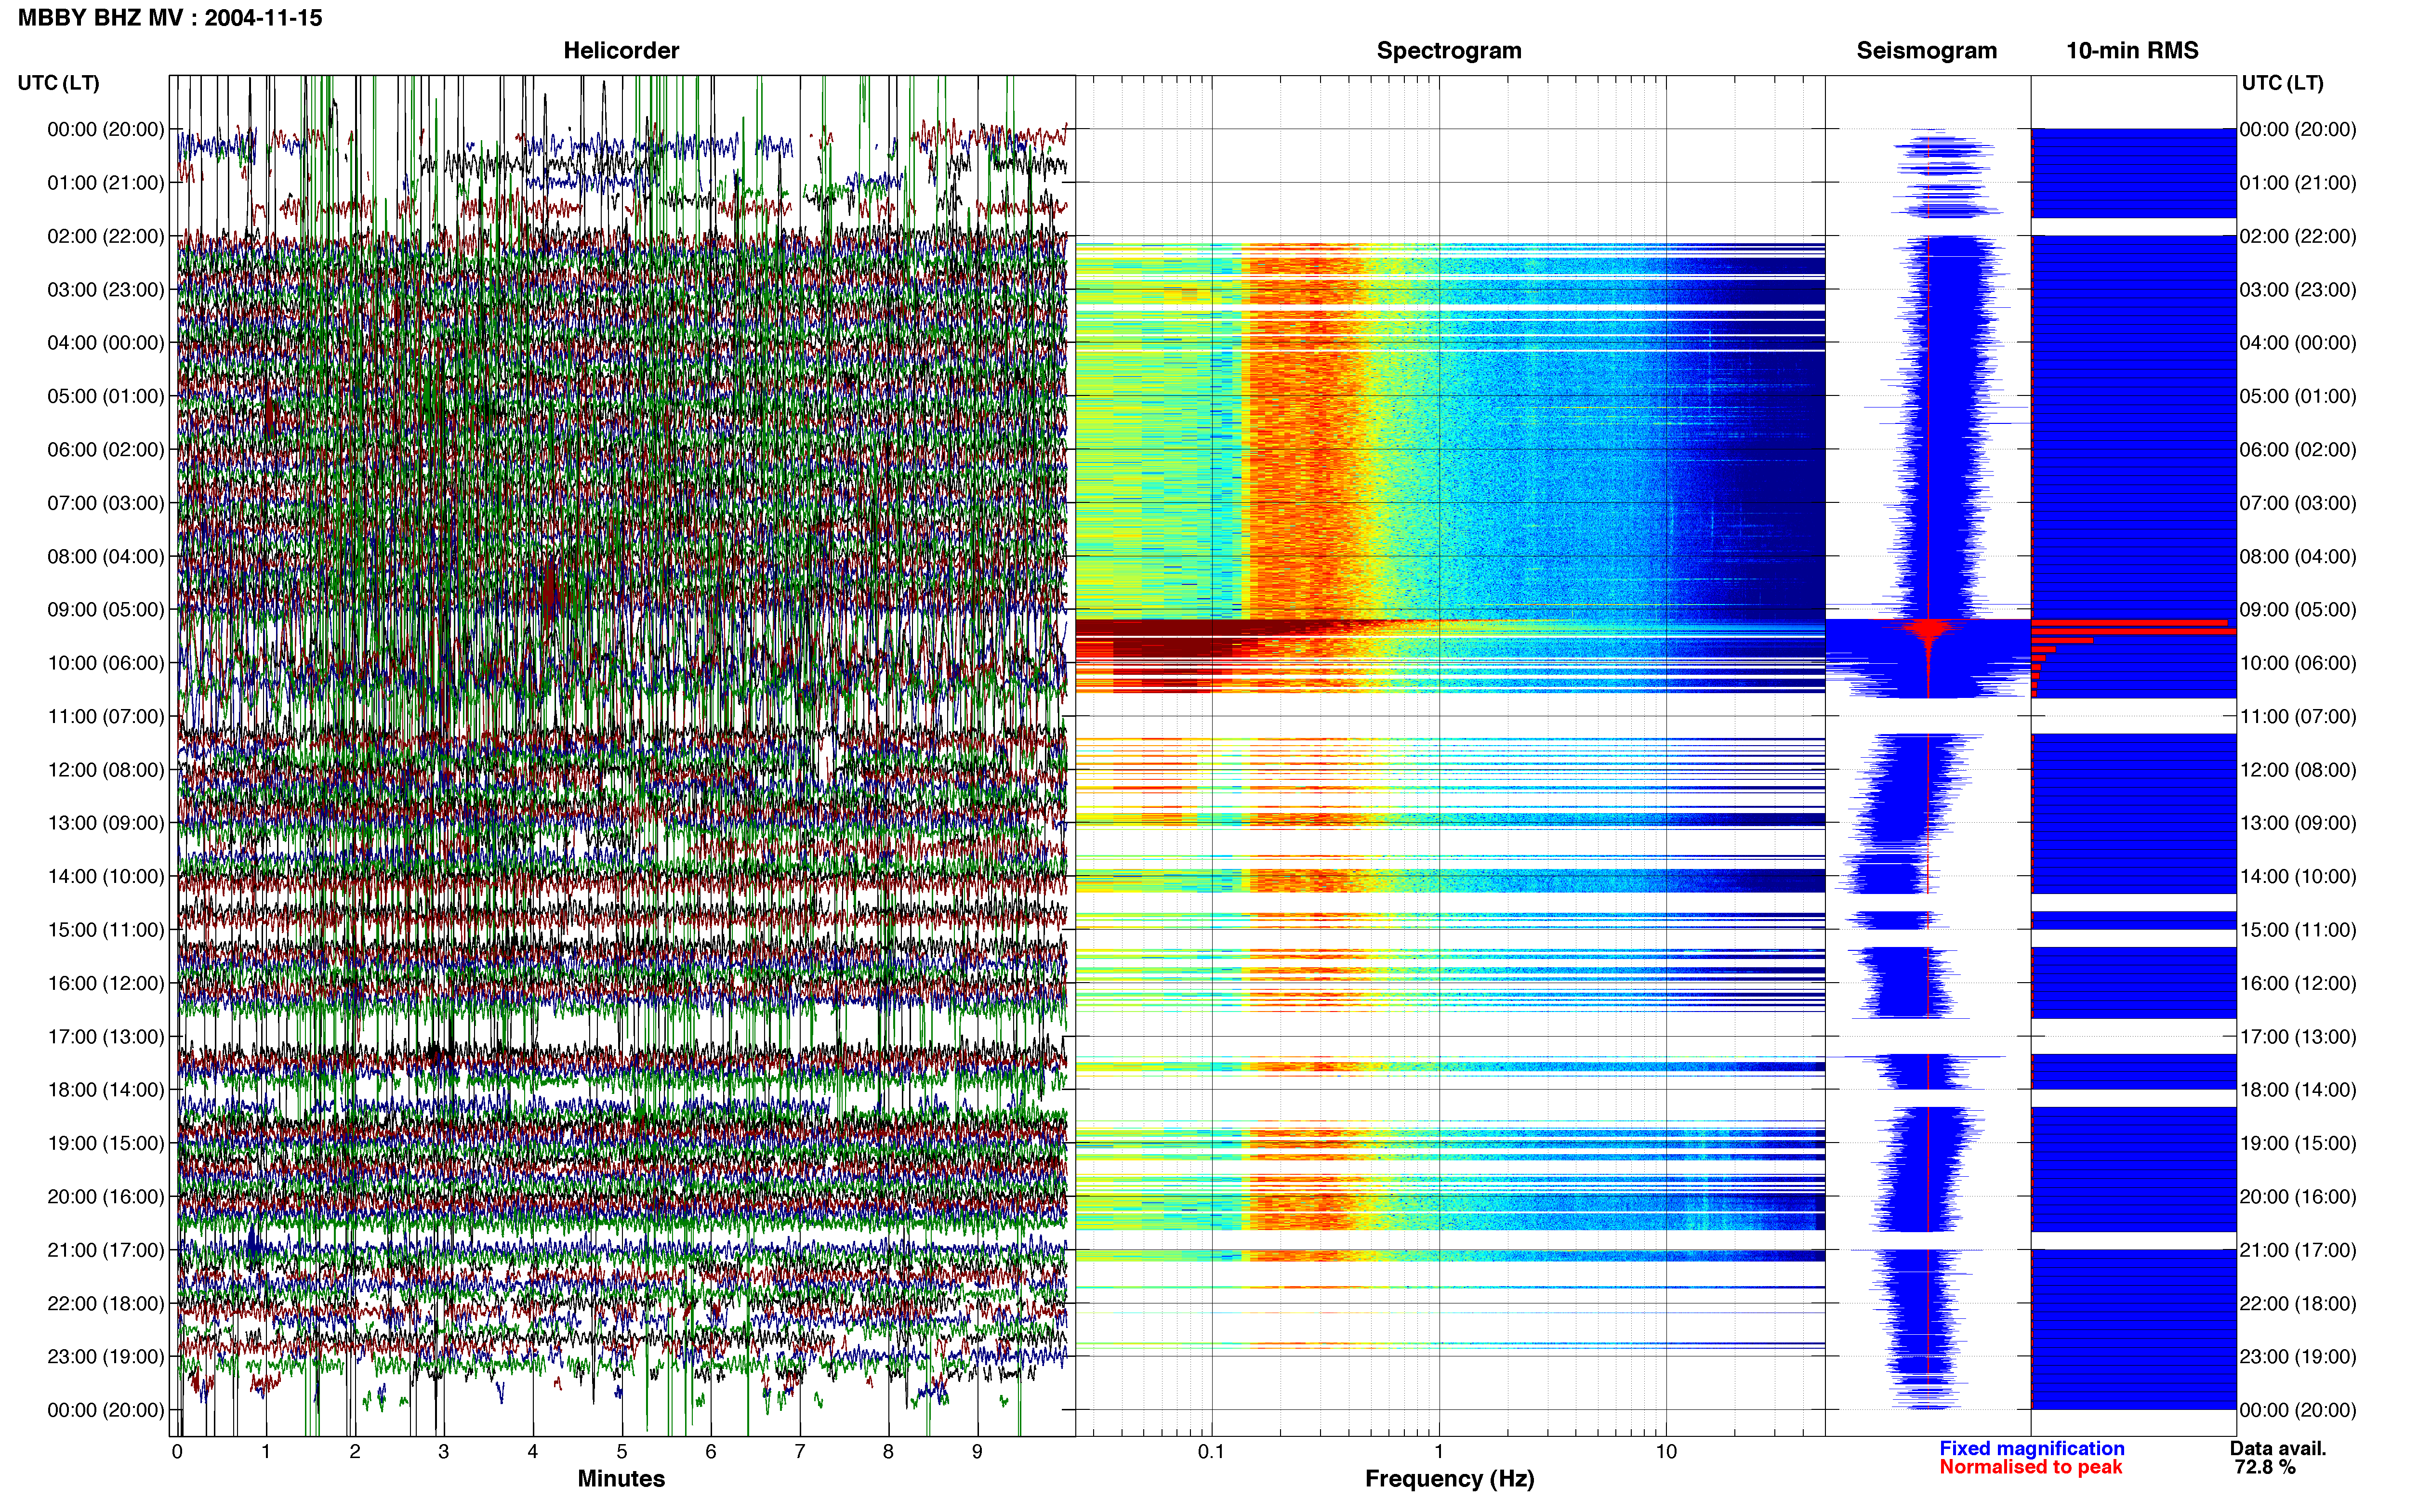Click '10:00 (06:00)' on the left time axis

(x=106, y=663)
